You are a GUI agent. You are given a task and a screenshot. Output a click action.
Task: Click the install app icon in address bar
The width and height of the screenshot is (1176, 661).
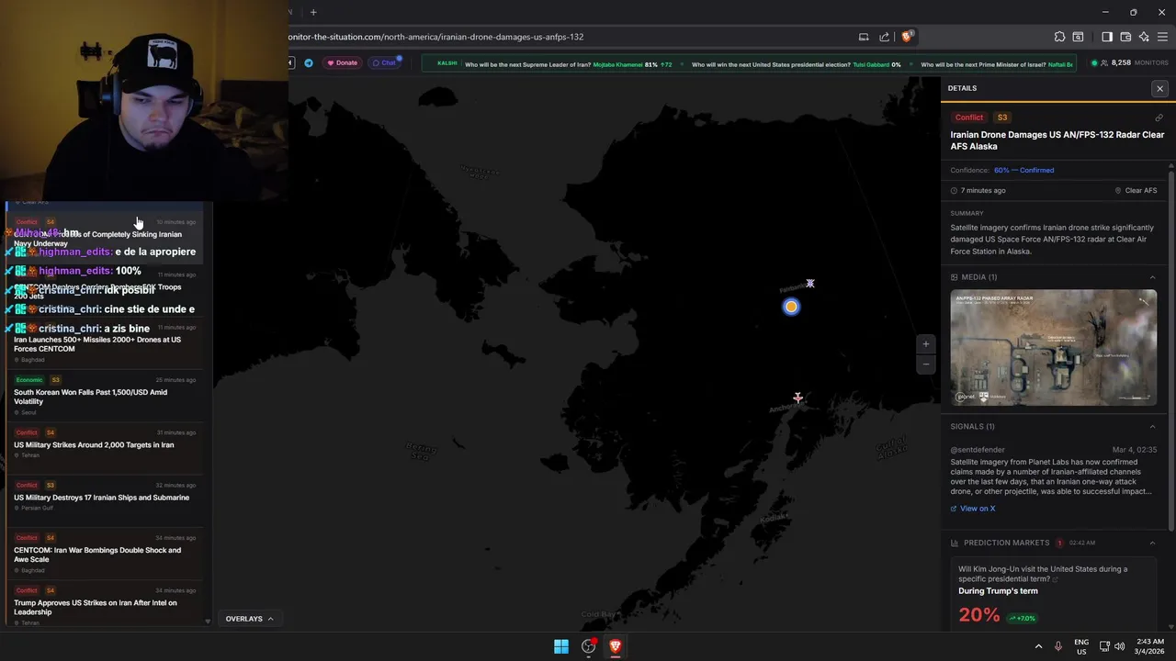pyautogui.click(x=864, y=37)
